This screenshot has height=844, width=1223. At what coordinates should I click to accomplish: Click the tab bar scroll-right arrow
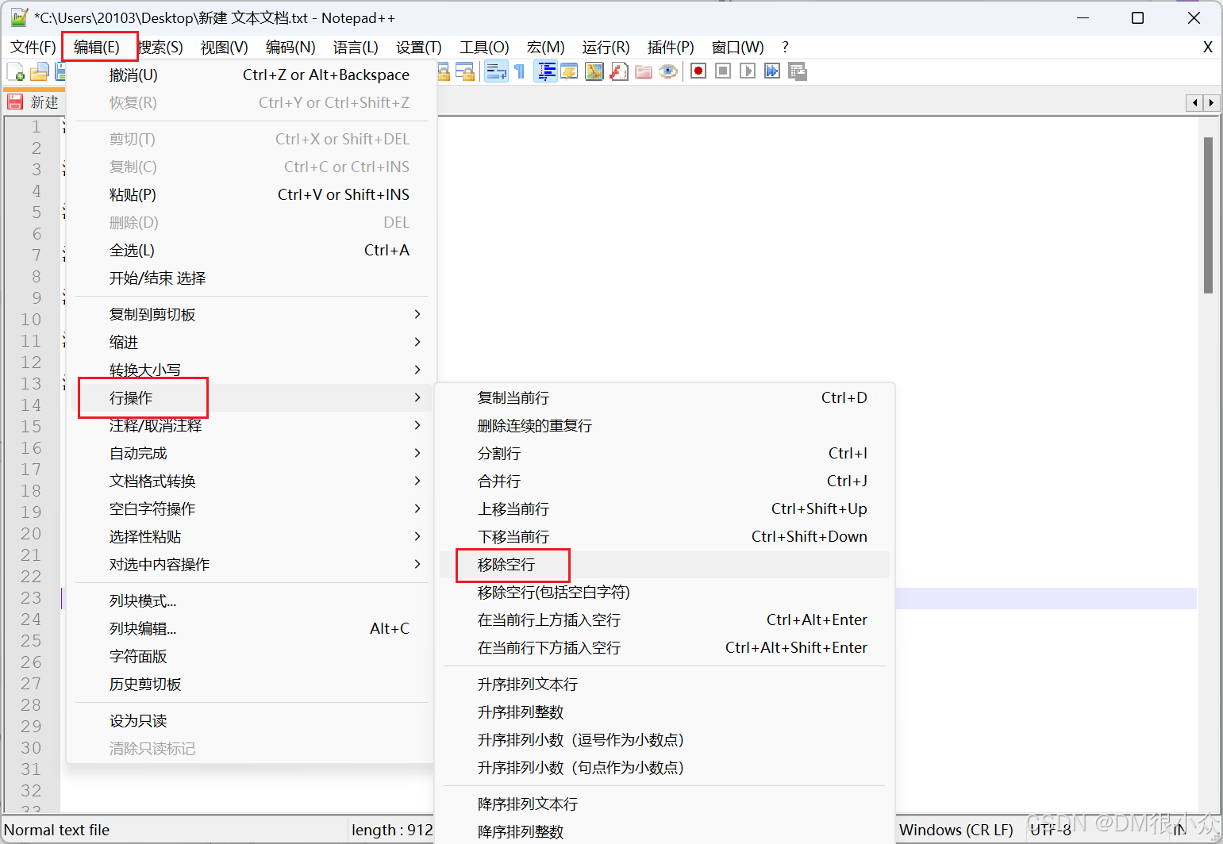pos(1211,102)
